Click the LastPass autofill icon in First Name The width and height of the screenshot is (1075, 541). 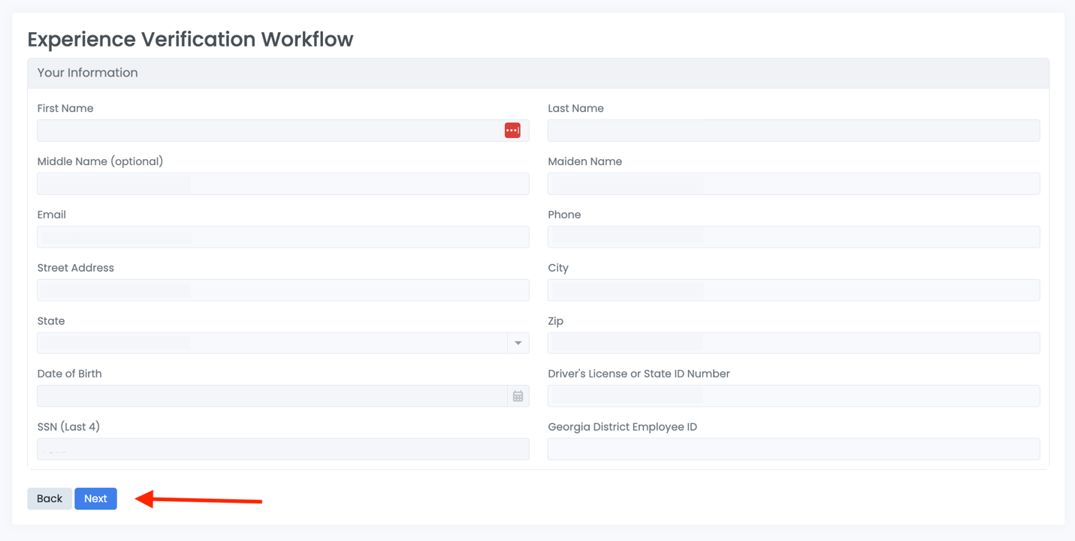coord(512,130)
